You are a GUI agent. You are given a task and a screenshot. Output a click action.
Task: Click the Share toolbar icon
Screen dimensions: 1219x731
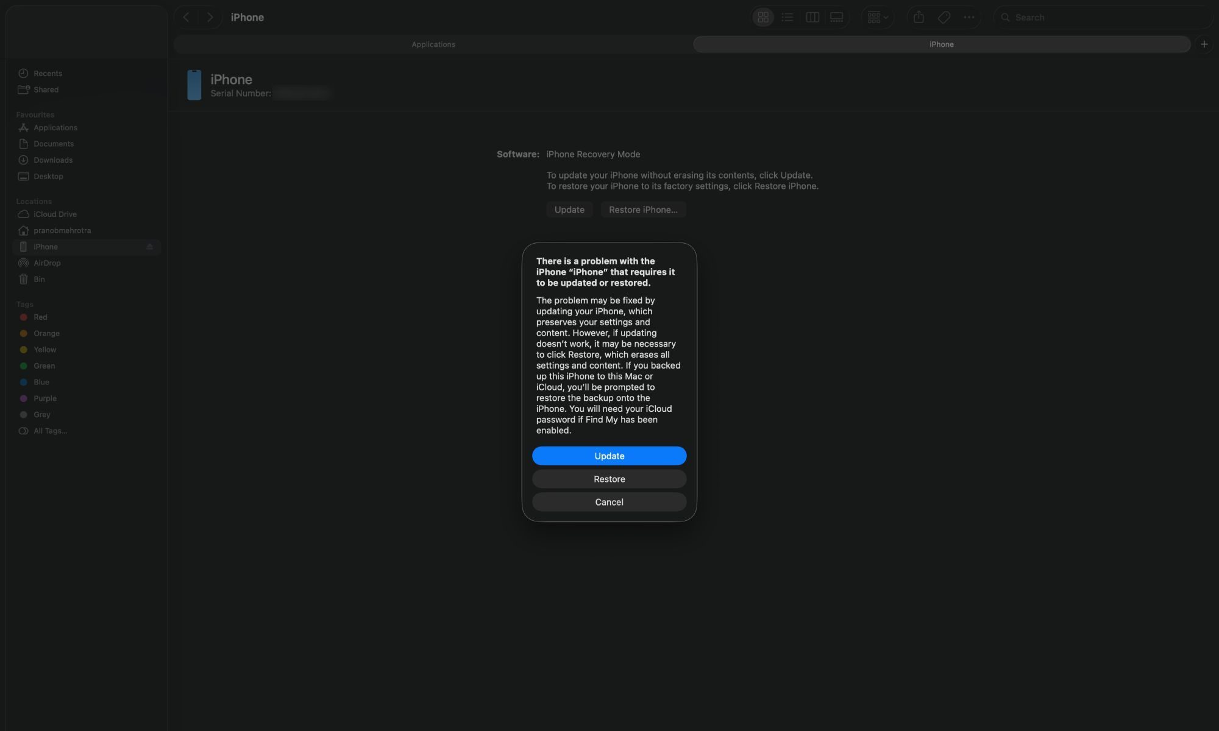pyautogui.click(x=919, y=17)
